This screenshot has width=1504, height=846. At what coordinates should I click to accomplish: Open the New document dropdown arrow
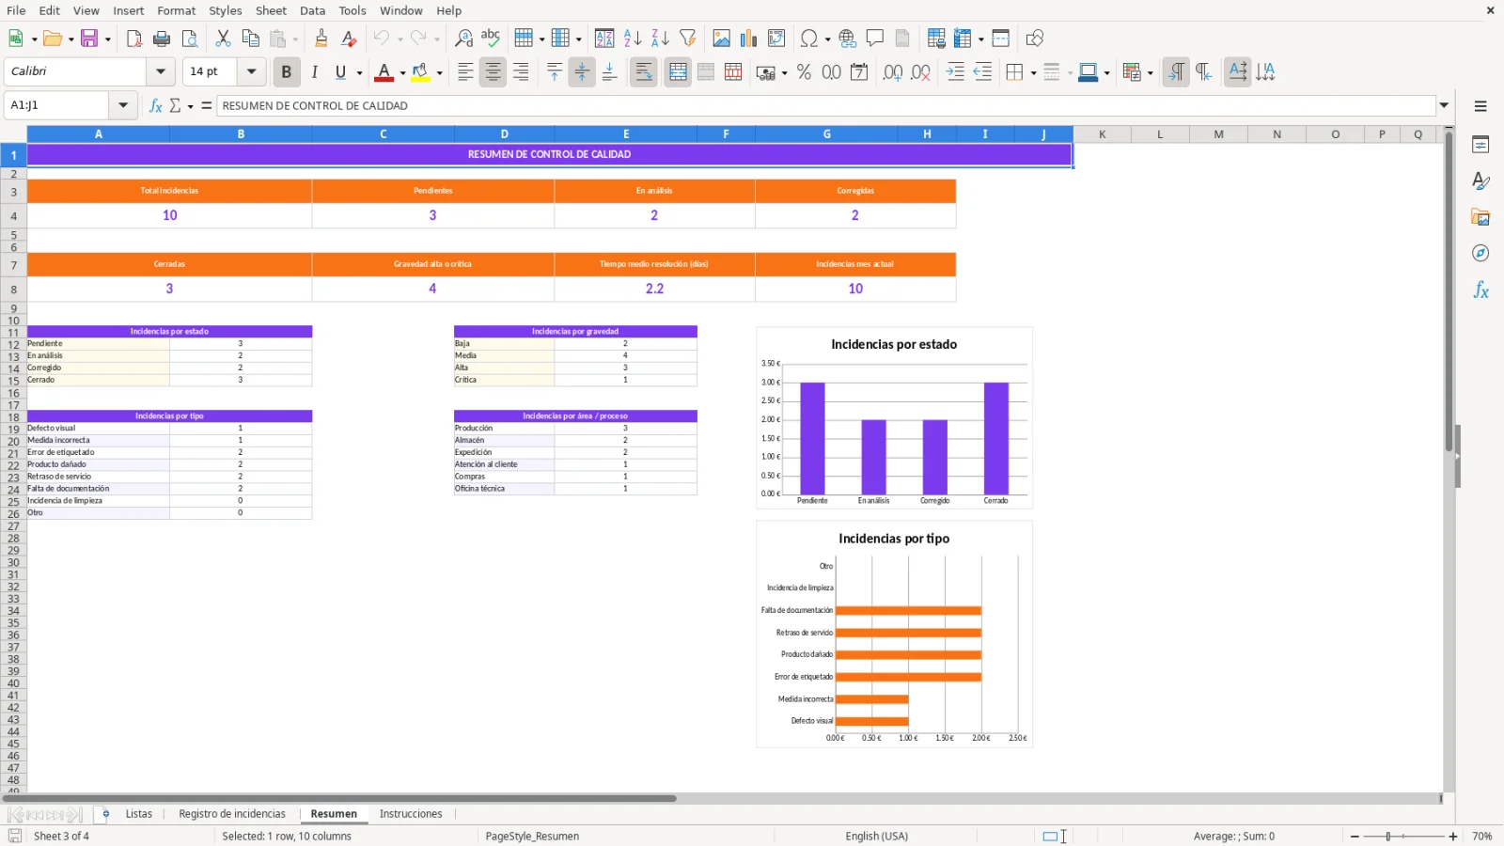click(x=34, y=39)
